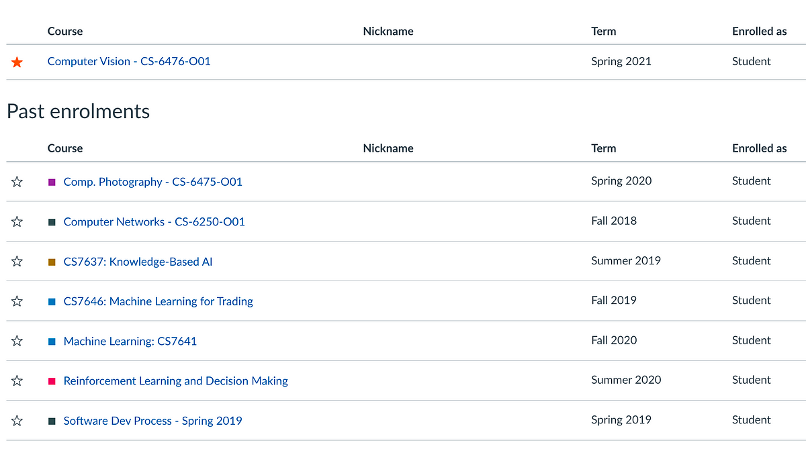
Task: Open Computer Vision - CS-6476-O01 course
Action: [129, 61]
